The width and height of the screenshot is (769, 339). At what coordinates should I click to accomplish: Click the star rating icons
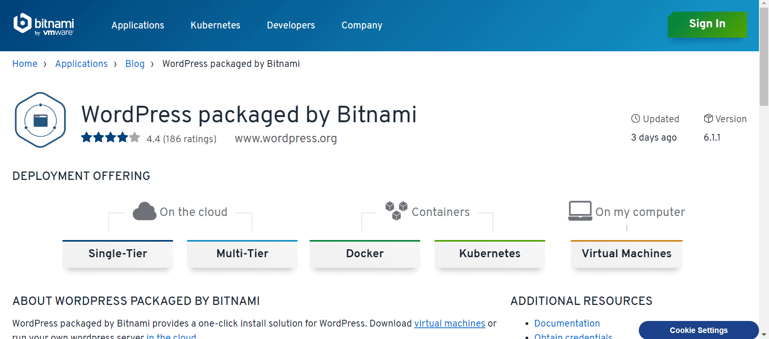point(111,137)
